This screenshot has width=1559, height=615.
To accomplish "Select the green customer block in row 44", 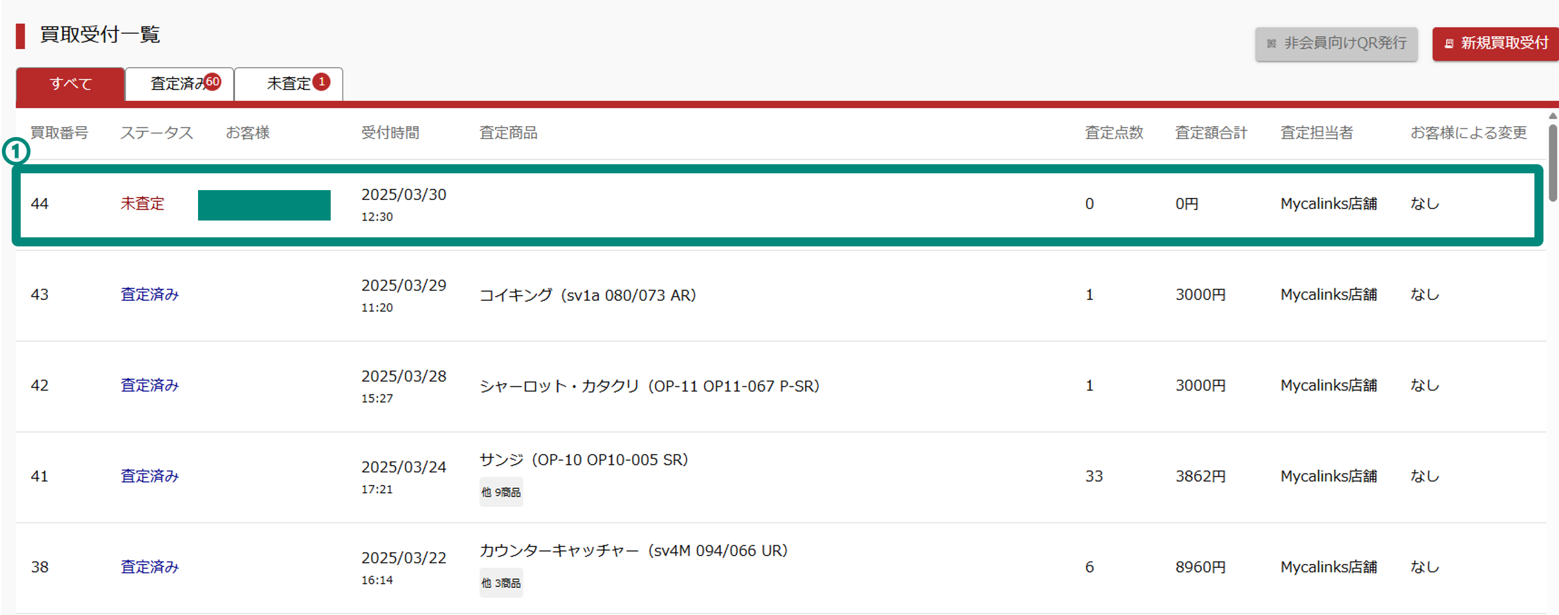I will point(264,205).
